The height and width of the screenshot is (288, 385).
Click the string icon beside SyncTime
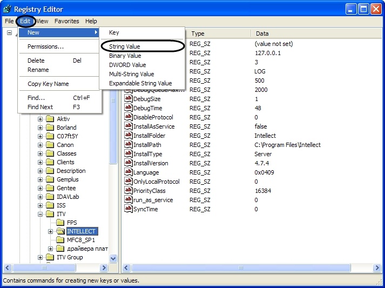tap(129, 209)
